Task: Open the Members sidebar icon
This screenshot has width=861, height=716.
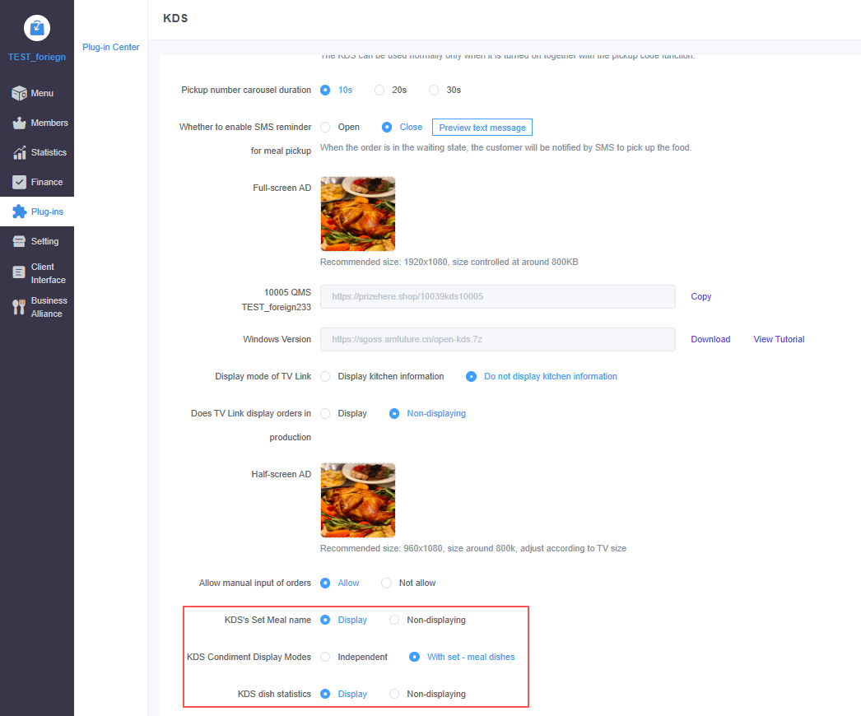Action: coord(19,123)
